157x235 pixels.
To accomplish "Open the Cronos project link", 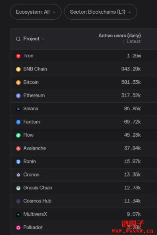I will click(x=31, y=174).
